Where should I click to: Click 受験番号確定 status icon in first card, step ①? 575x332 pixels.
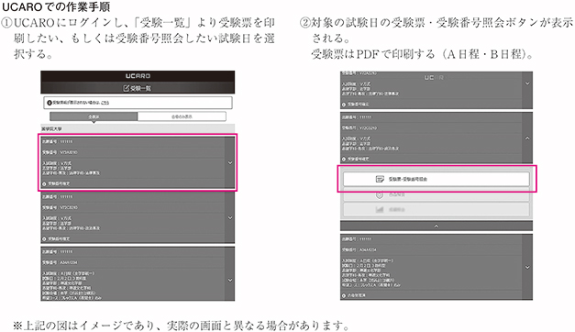click(x=44, y=183)
